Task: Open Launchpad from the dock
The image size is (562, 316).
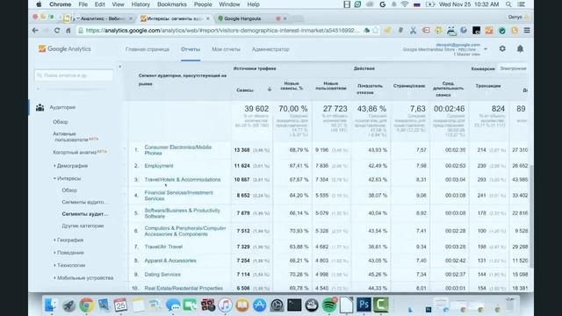Action: [x=68, y=305]
